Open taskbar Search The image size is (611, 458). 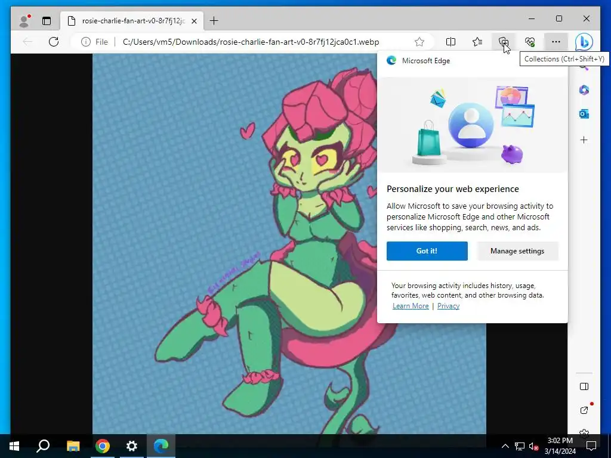click(x=43, y=446)
